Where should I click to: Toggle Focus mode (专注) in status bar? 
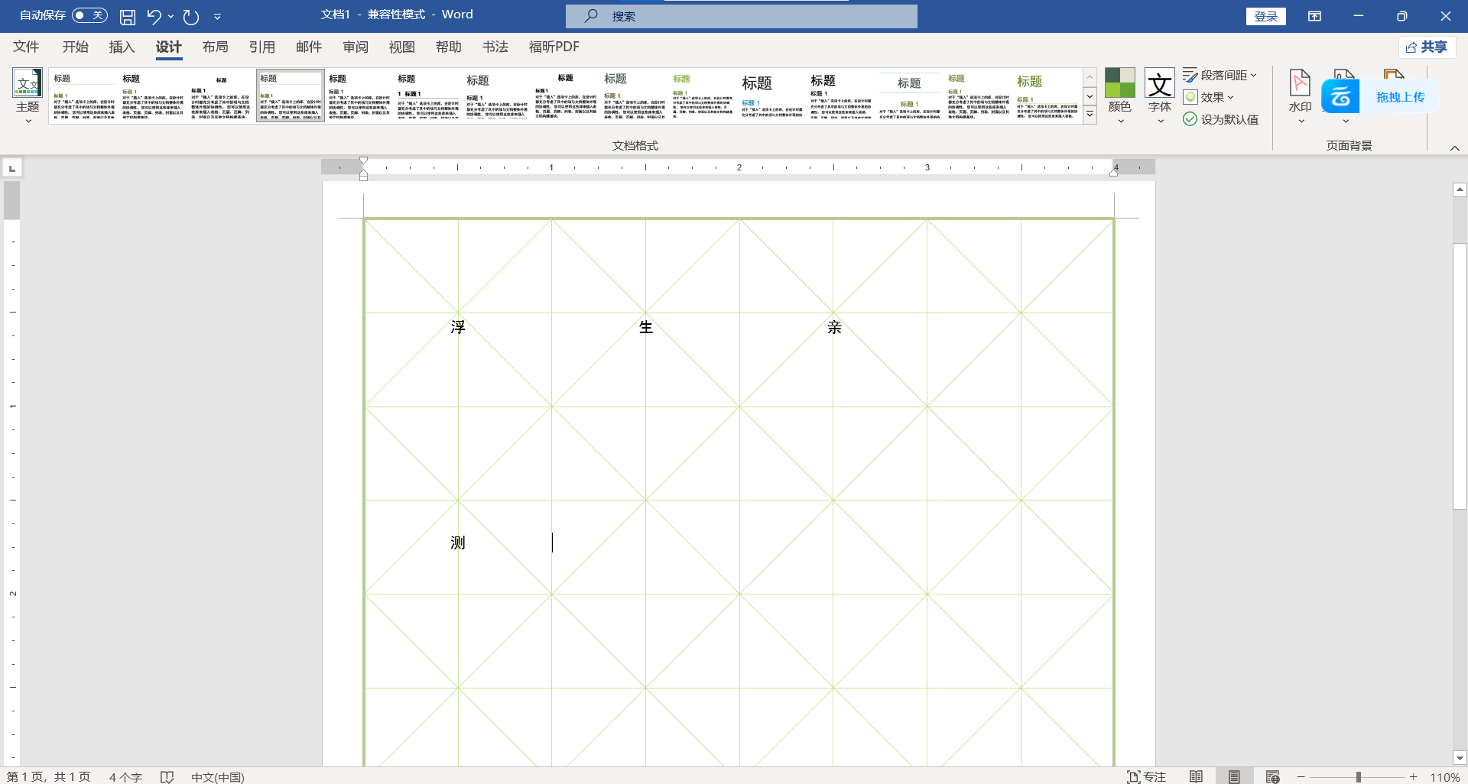(1147, 776)
